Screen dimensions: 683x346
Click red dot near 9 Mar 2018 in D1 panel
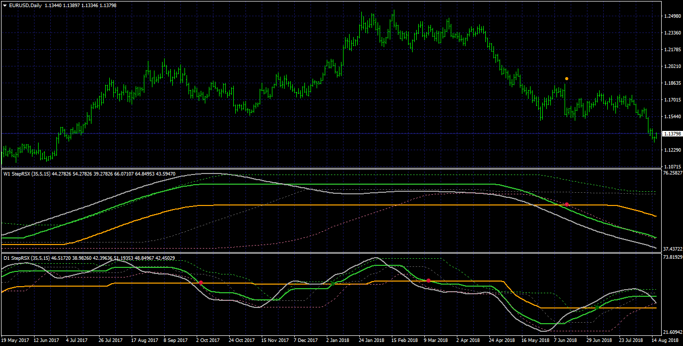click(428, 280)
